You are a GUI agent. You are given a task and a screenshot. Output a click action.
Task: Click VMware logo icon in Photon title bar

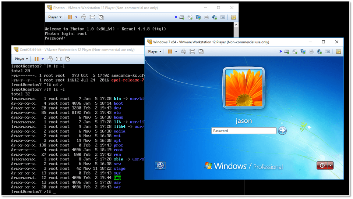click(x=50, y=8)
